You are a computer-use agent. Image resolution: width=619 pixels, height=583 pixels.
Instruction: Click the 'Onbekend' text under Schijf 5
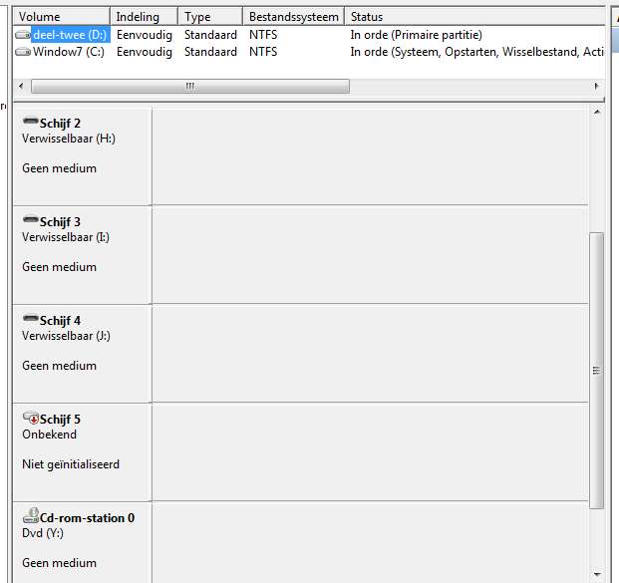50,435
